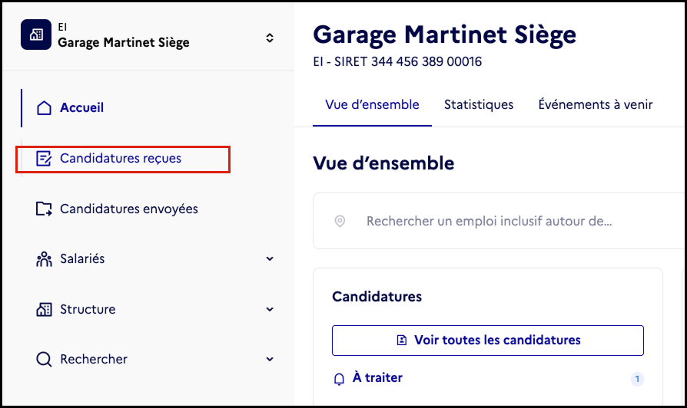Viewport: 687px width, 408px height.
Task: Click the Candidatures envoyées folder icon
Action: [x=44, y=209]
